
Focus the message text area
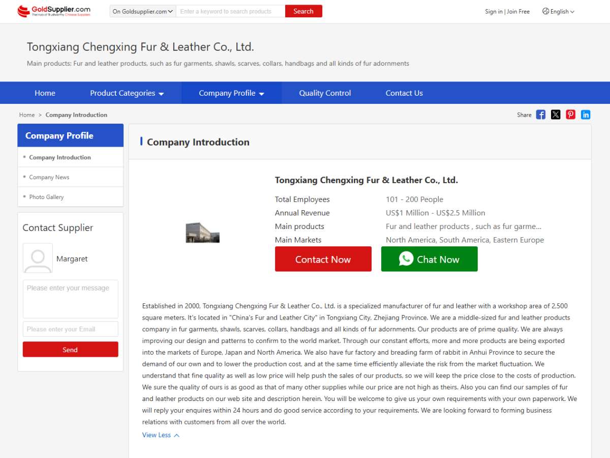coord(71,299)
